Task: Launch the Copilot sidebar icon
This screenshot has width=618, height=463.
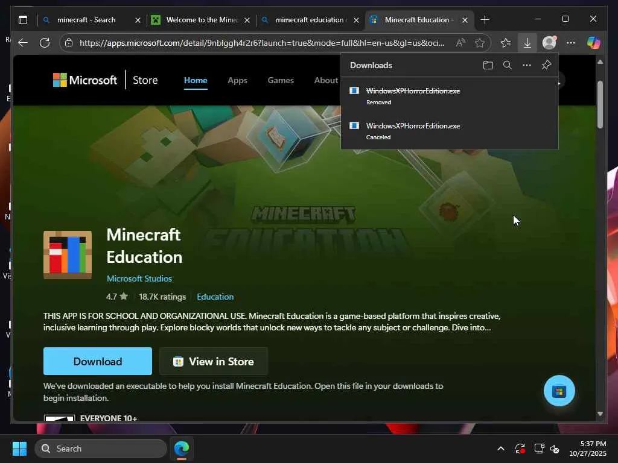Action: point(594,43)
